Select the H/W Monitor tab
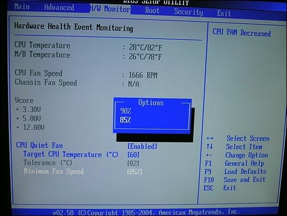This screenshot has height=216, width=287. 110,8
